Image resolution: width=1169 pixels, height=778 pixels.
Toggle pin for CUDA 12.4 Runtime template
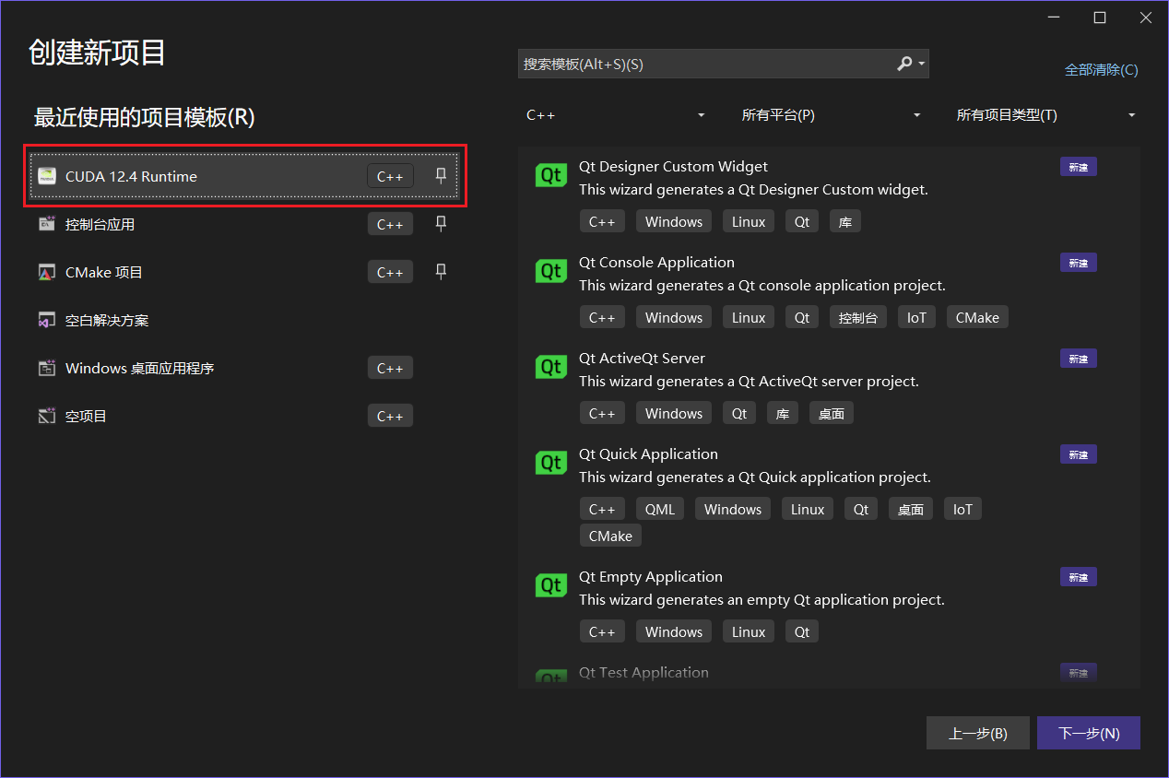441,175
